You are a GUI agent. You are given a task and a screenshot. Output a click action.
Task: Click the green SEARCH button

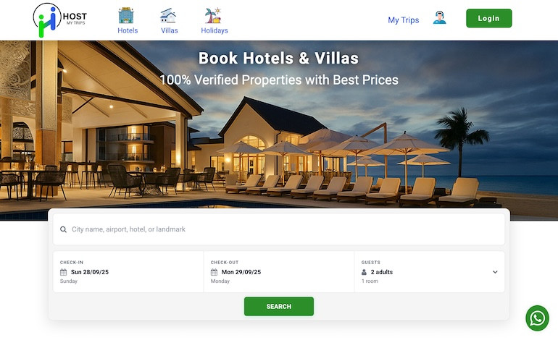[x=279, y=306]
